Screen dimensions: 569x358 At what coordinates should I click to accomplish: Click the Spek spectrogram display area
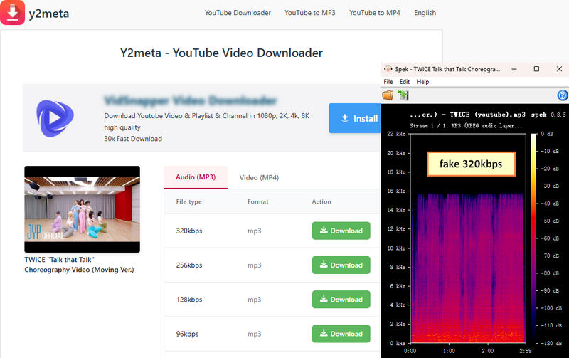468,238
